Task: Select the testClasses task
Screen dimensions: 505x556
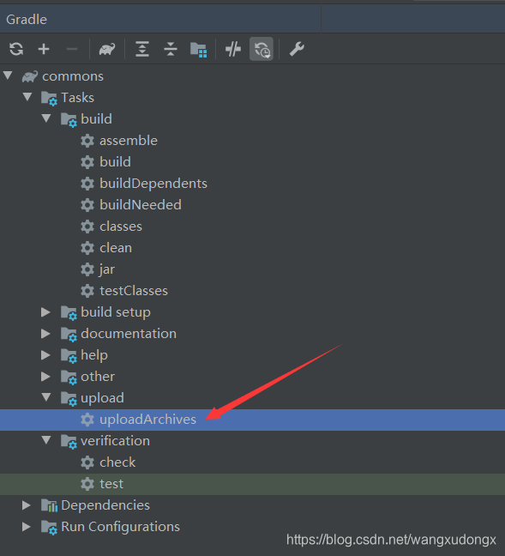Action: [x=134, y=291]
